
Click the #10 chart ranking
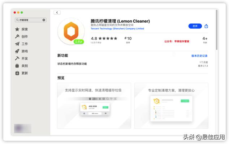pos(128,38)
